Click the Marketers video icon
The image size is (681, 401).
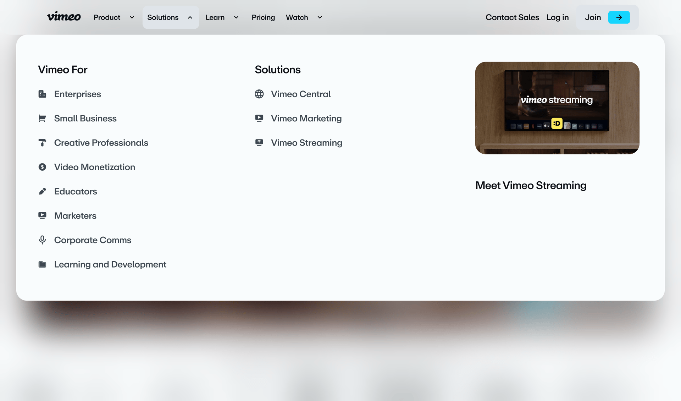(x=42, y=215)
